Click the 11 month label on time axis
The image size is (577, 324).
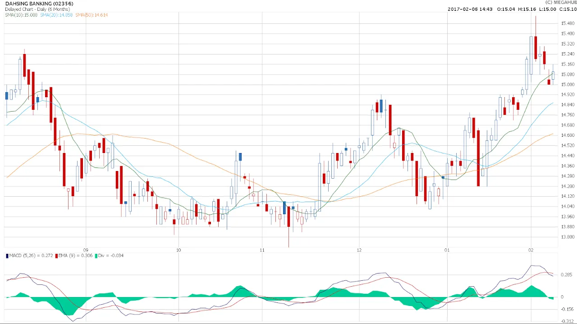[262, 250]
